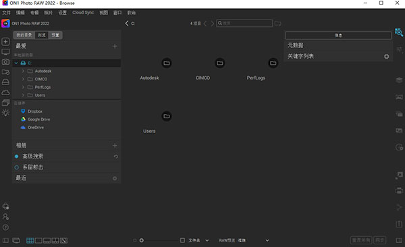This screenshot has height=247, width=405.
Task: Open the Cloud Sync menu
Action: pos(83,12)
